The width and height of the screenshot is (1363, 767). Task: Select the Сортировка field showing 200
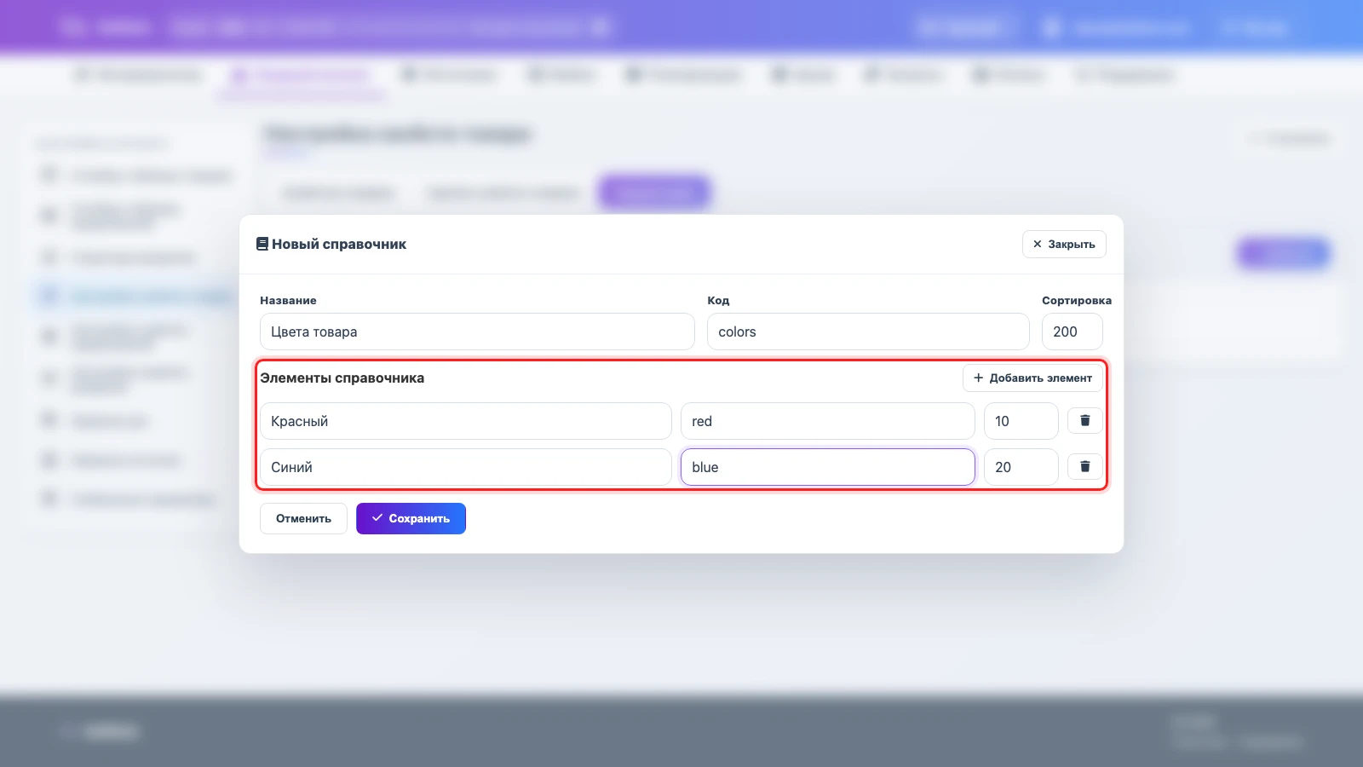(x=1072, y=332)
